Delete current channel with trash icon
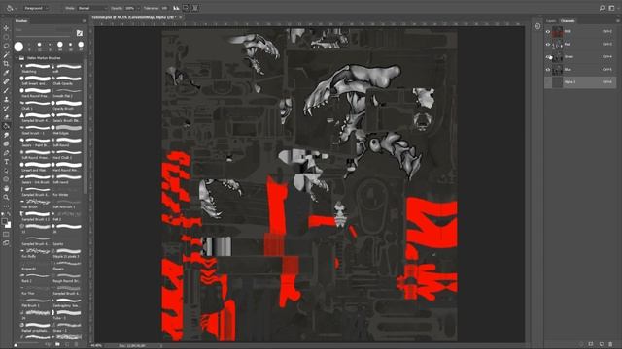The width and height of the screenshot is (622, 349). click(x=611, y=344)
